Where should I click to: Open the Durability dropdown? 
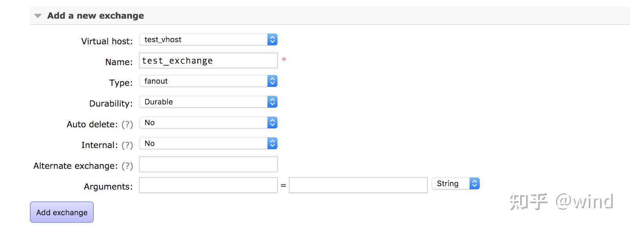point(208,102)
